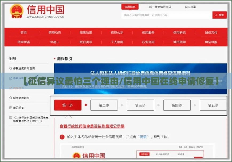Click the red 搜索 search button
The image size is (232, 162).
pos(219,15)
